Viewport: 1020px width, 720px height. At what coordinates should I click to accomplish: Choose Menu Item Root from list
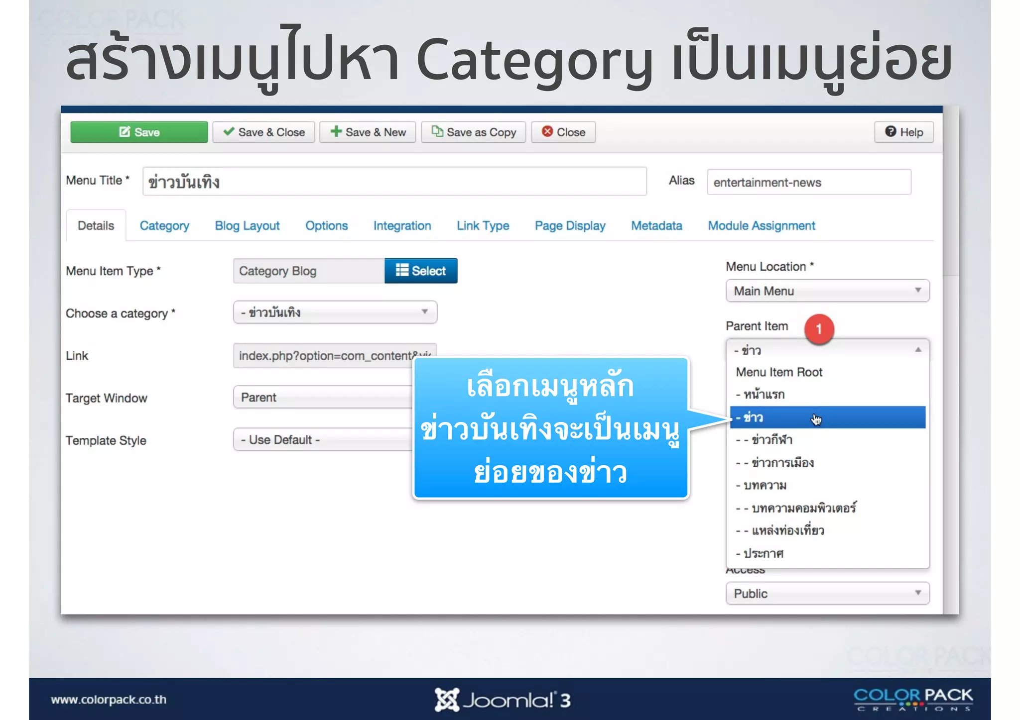[x=779, y=372]
